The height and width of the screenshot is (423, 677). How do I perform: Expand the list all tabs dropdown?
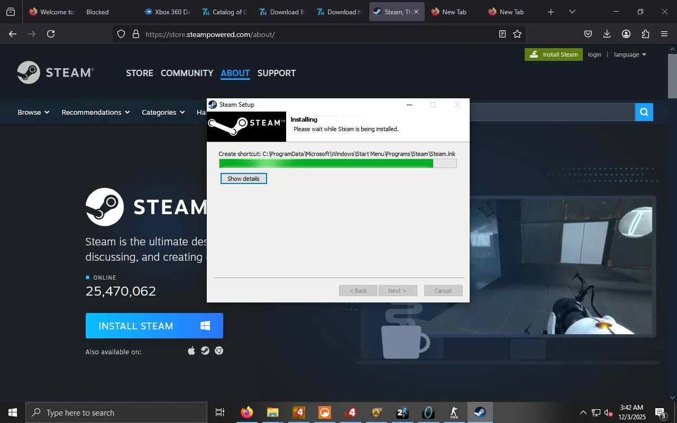(572, 12)
